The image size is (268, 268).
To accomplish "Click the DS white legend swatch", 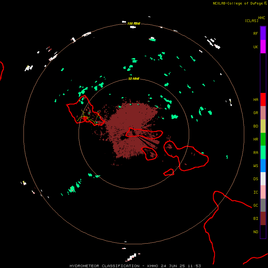I will click(263, 179).
